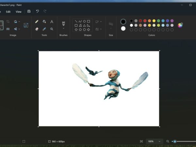Screen dimensions: 196x147
Task: Choose the Diamond shape
Action: point(76,30)
